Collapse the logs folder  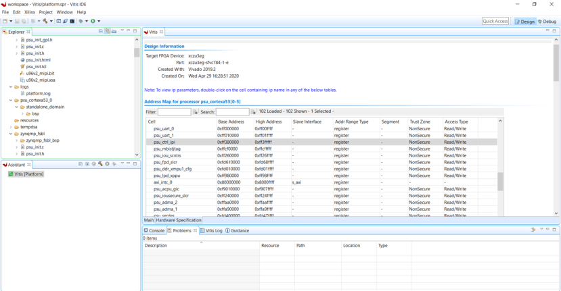pos(11,87)
